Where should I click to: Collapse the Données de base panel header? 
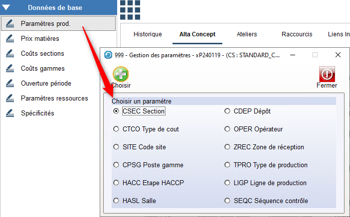click(x=58, y=7)
